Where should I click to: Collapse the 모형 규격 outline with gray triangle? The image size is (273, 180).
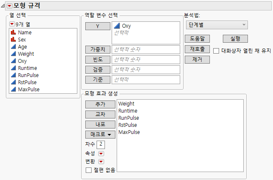[x=3, y=6]
